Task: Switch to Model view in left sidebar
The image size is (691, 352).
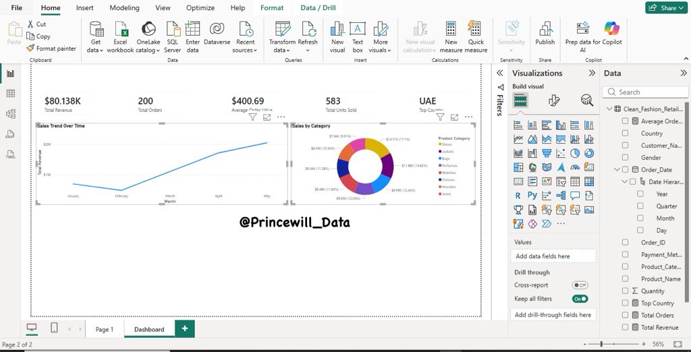Action: point(11,114)
